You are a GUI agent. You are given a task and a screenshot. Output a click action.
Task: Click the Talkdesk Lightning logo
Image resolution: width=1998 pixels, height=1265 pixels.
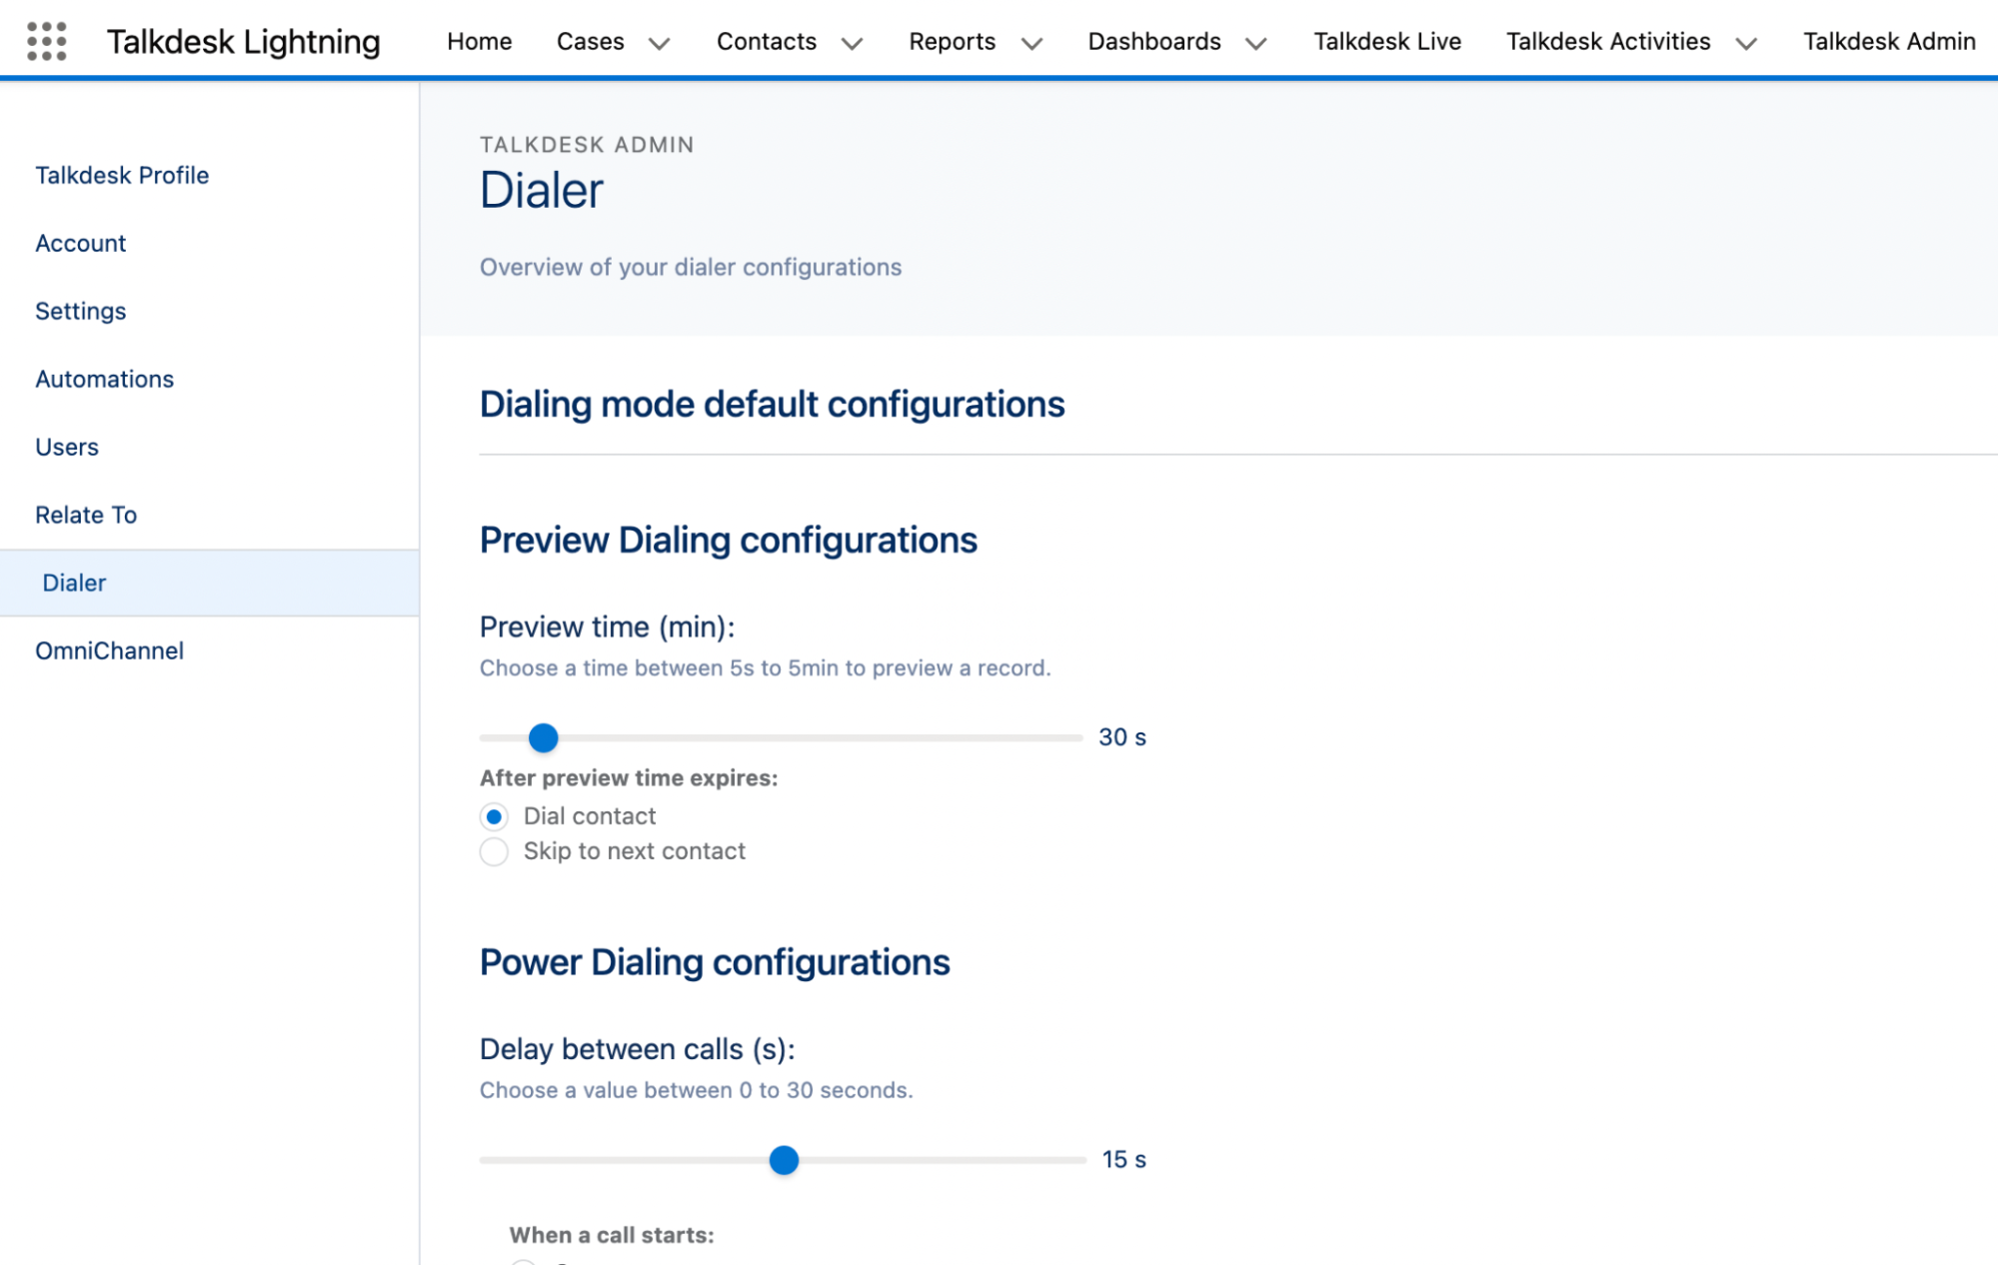pyautogui.click(x=243, y=41)
